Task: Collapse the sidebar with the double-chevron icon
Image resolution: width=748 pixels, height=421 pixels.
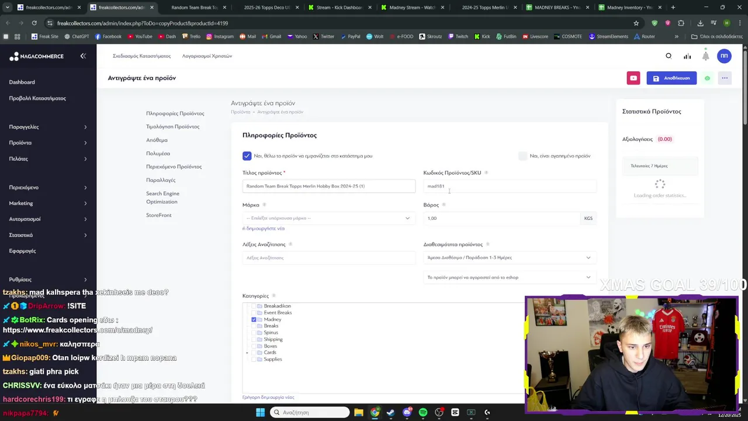Action: pyautogui.click(x=83, y=56)
